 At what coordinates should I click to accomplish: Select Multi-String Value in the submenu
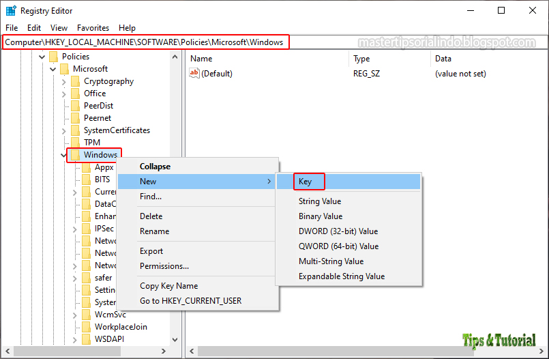point(348,261)
